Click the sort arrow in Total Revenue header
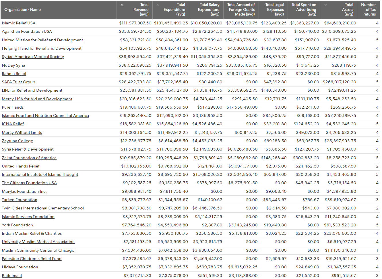Screen dimensions: 382x279 pyautogui.click(x=122, y=5)
